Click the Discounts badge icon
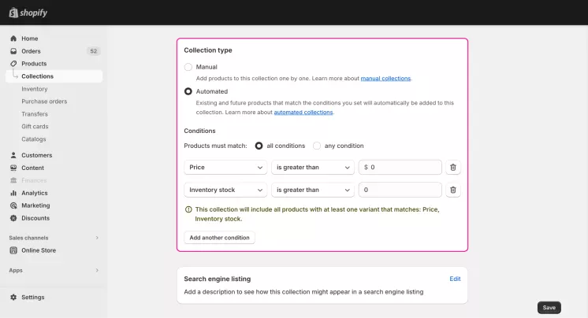 coord(13,218)
